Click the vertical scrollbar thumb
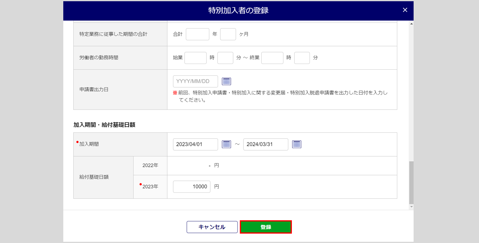 411,183
